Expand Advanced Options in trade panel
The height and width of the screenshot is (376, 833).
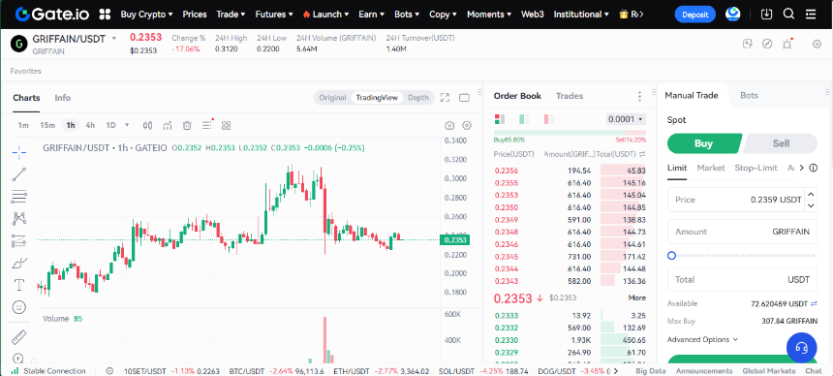click(702, 339)
